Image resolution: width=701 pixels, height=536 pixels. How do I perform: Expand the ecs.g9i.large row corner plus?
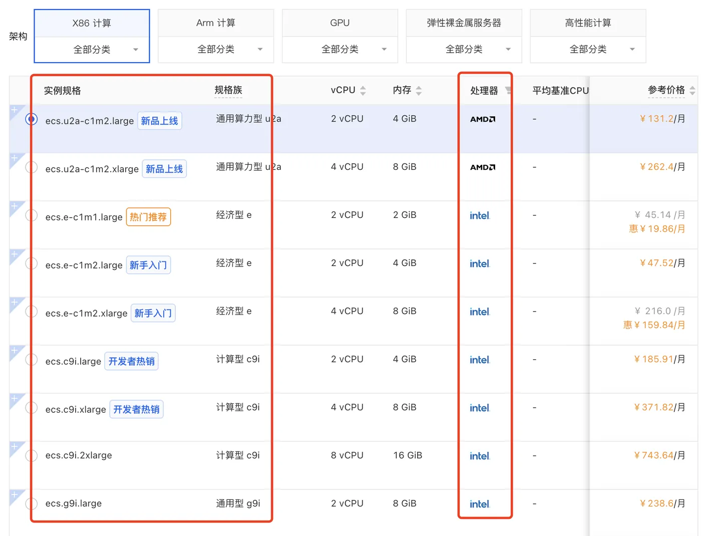(x=15, y=495)
